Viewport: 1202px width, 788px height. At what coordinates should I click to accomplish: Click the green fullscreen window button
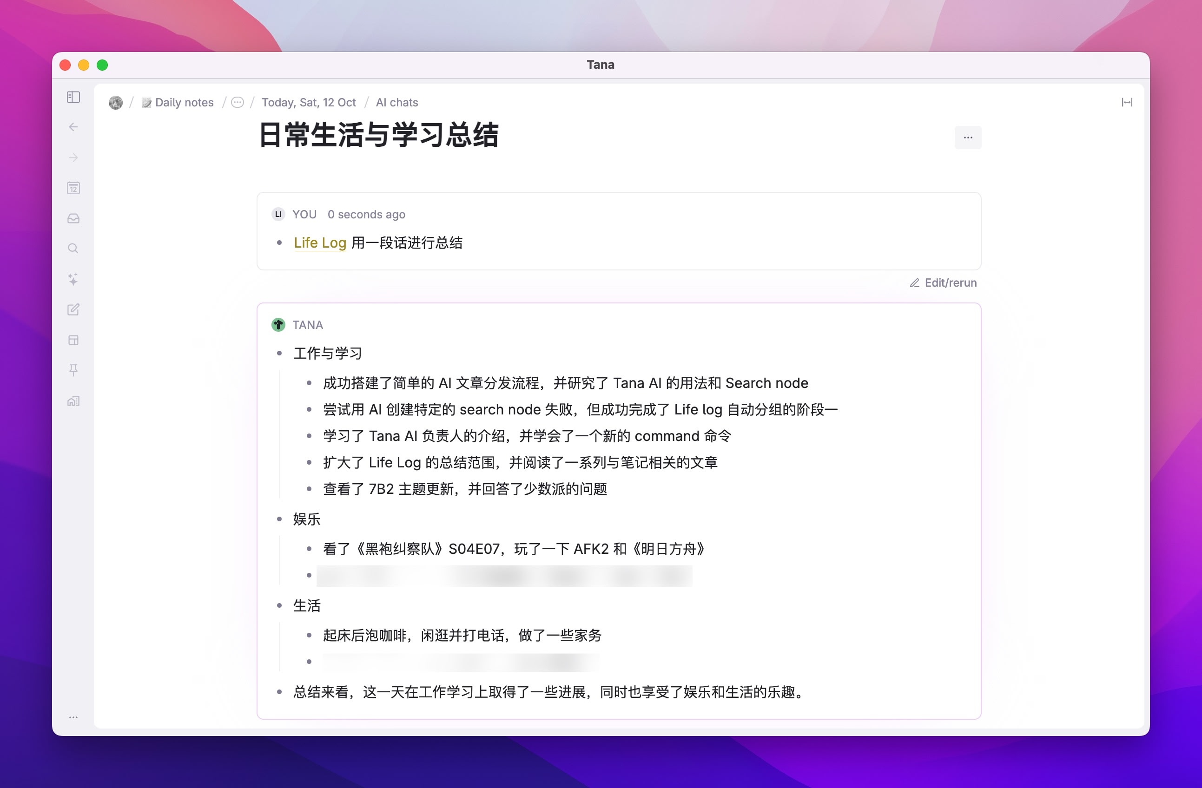[103, 65]
